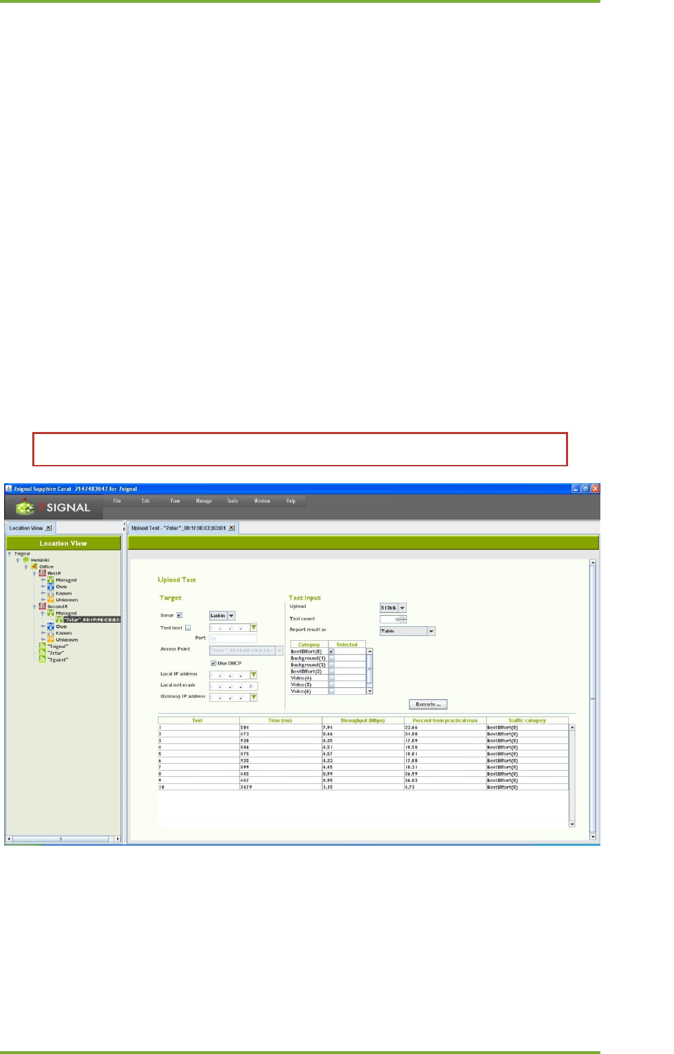
Task: Open the Gateway IP address dropdown arrow
Action: click(x=254, y=697)
